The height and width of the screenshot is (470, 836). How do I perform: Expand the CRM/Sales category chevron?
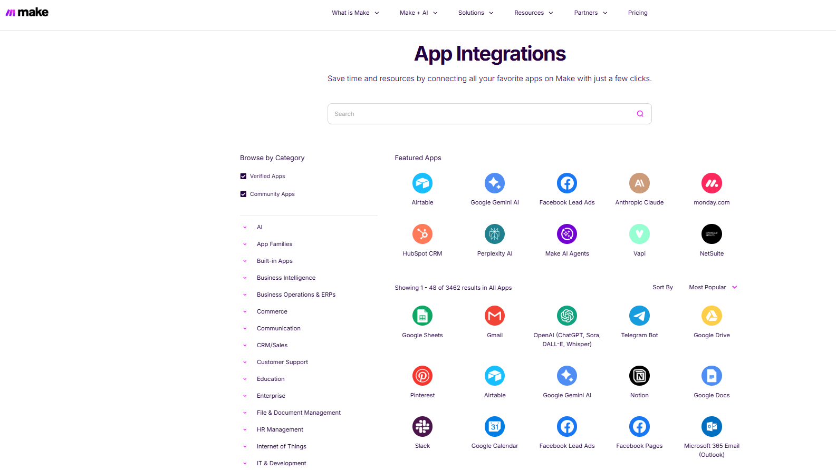point(245,346)
